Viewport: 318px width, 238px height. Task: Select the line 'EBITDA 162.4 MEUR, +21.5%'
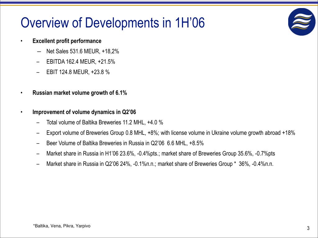(81, 62)
